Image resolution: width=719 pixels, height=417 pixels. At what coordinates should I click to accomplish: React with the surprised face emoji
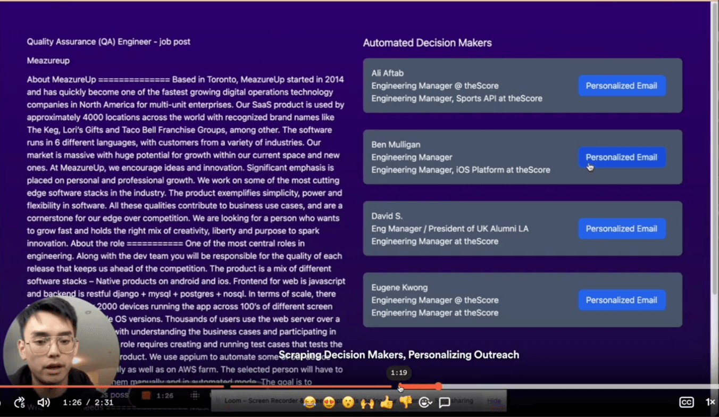point(348,403)
